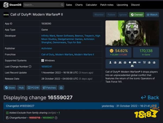
Task: Open the Sledgehammer Games developer link
Action: pos(70,39)
